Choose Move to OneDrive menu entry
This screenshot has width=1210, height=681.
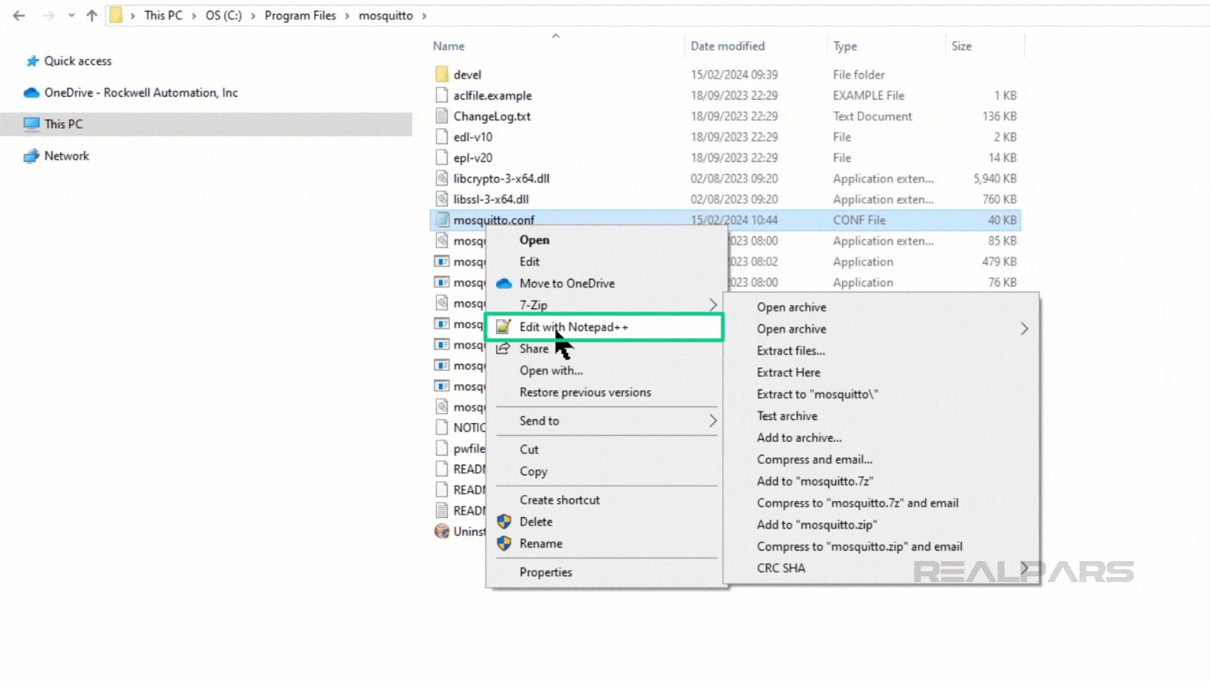567,284
